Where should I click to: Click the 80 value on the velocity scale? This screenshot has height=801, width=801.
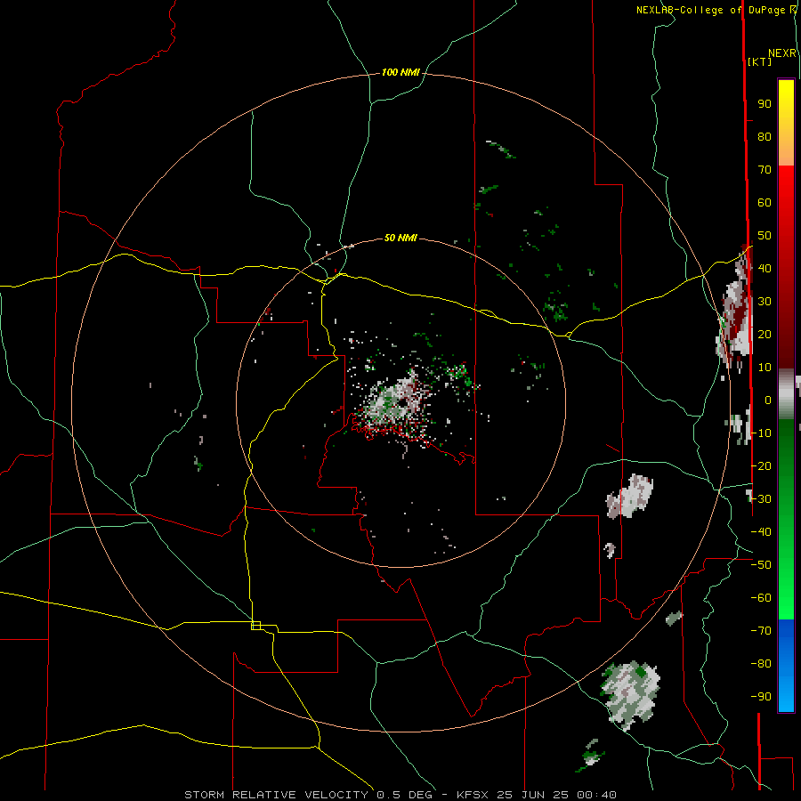(x=765, y=137)
